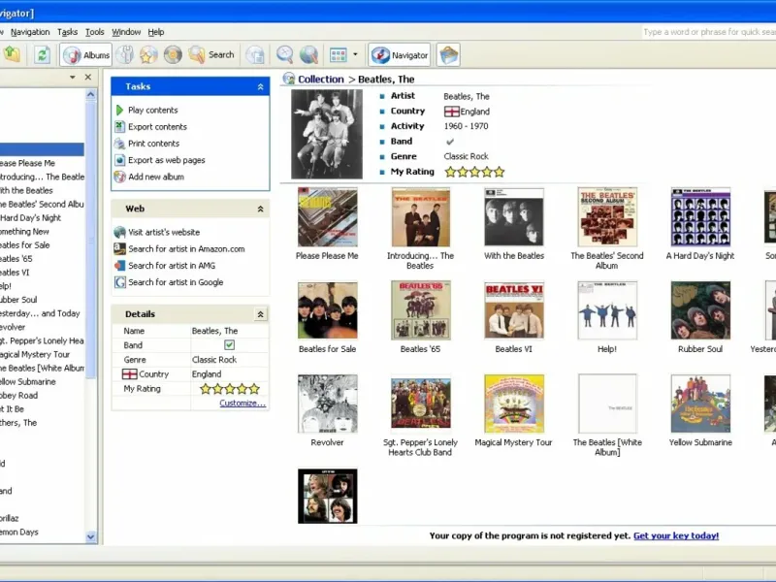Click the navigator scrollbar down arrow
The height and width of the screenshot is (582, 776).
[x=90, y=536]
